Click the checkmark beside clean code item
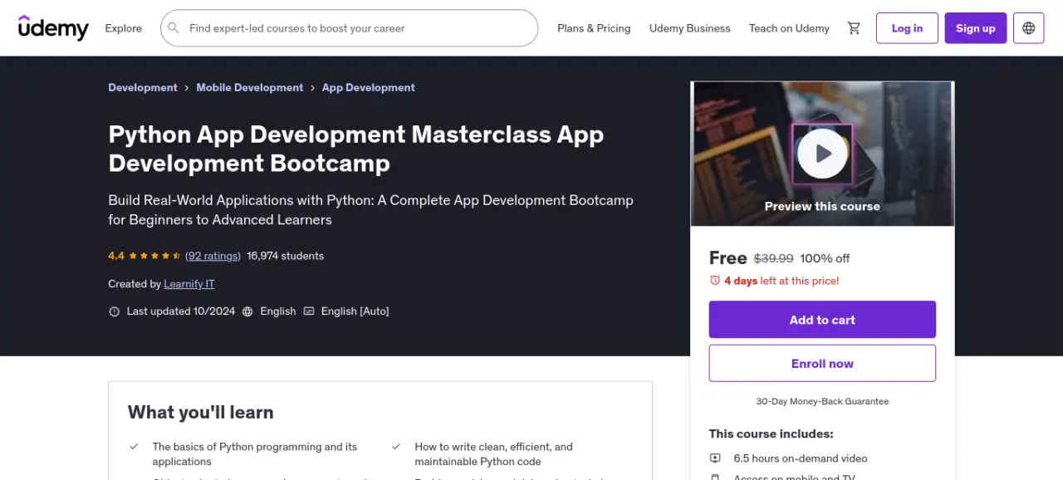The height and width of the screenshot is (480, 1063). 396,447
